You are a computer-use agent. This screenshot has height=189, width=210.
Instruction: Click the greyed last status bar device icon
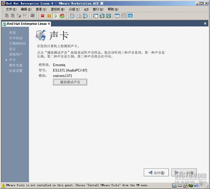pos(201,186)
